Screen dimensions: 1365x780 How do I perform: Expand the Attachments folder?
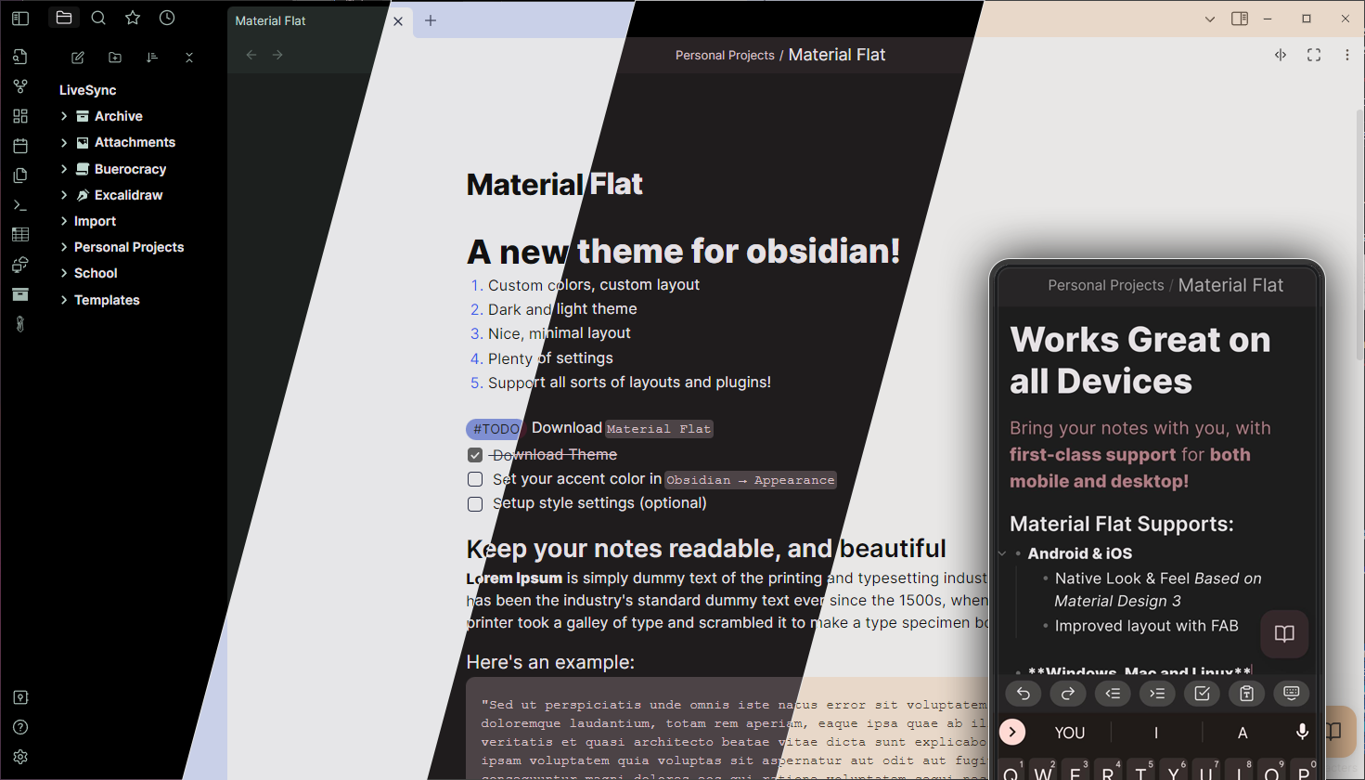click(x=64, y=142)
